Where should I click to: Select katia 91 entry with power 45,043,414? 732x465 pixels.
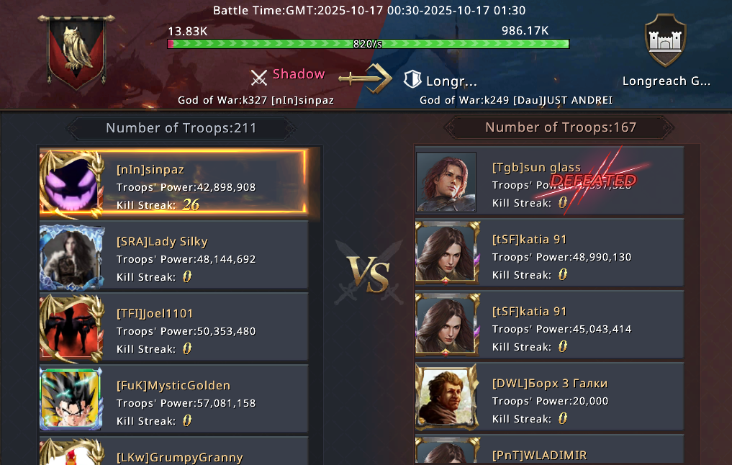(x=549, y=325)
